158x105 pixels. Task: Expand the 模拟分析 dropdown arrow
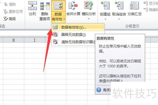(x=88, y=19)
